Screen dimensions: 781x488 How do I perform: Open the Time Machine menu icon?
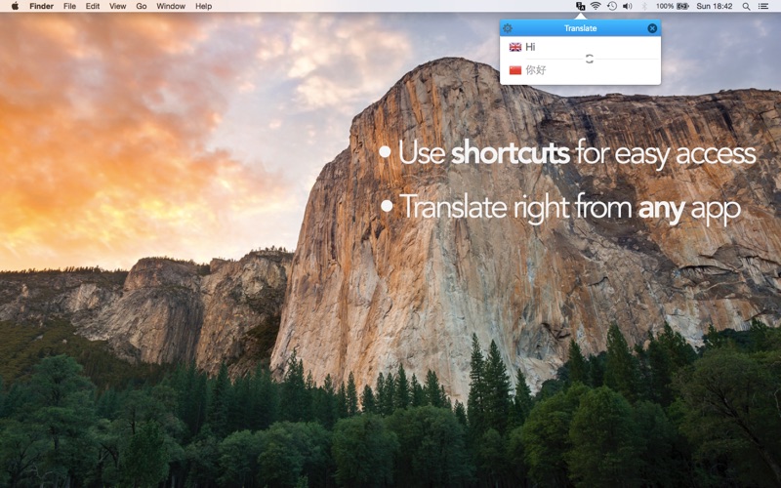click(611, 6)
